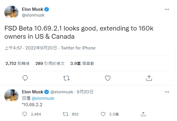
Task: Like the main FSD Beta tweet
Action: (107, 78)
